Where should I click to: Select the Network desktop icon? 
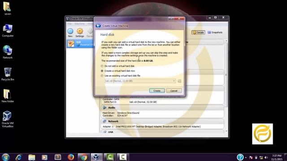[x=8, y=52]
